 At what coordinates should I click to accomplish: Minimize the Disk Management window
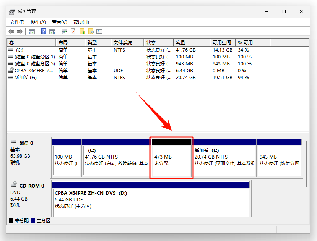[x=267, y=11]
